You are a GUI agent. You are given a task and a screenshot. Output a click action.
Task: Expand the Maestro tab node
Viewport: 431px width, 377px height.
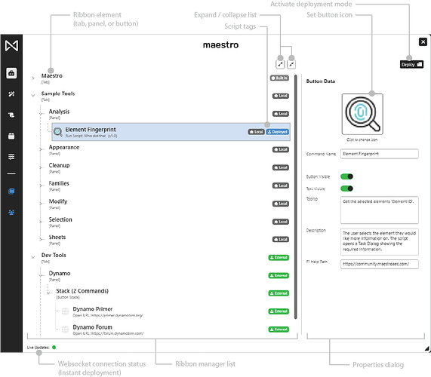[33, 78]
